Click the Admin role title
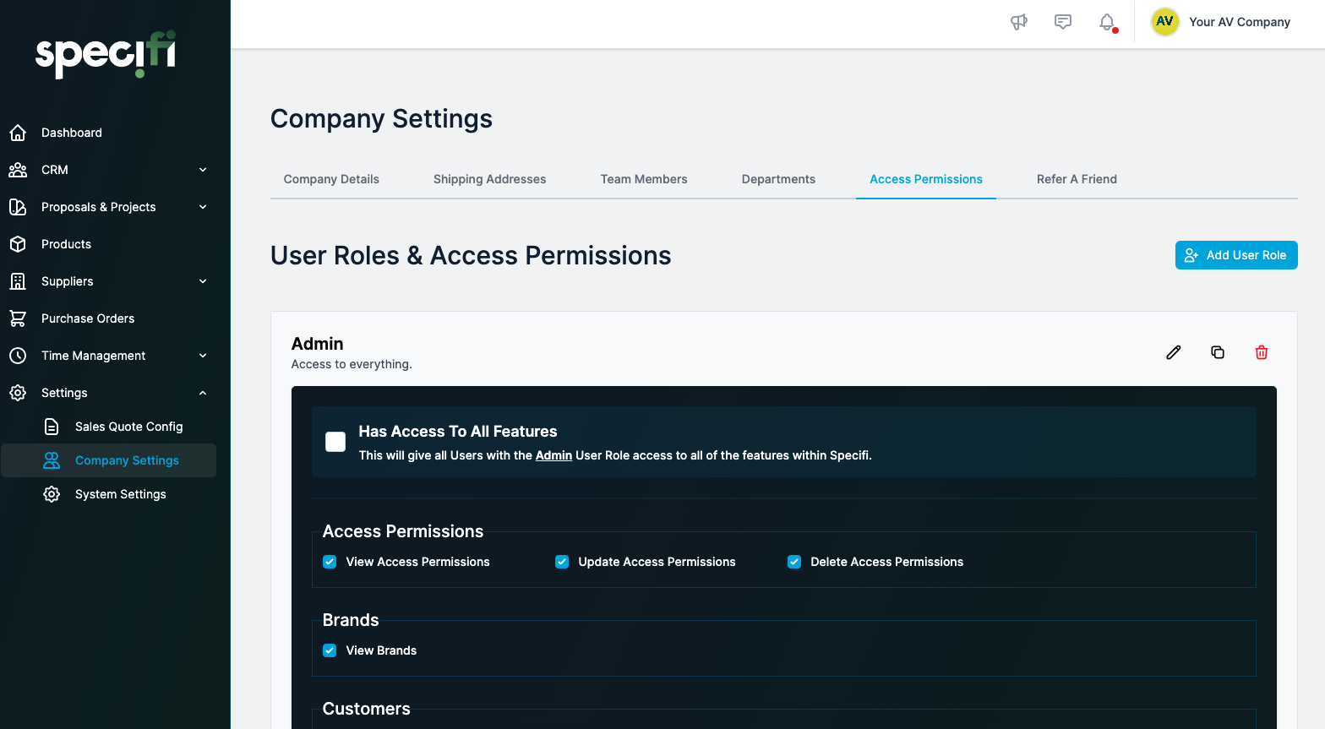The image size is (1325, 729). click(317, 344)
